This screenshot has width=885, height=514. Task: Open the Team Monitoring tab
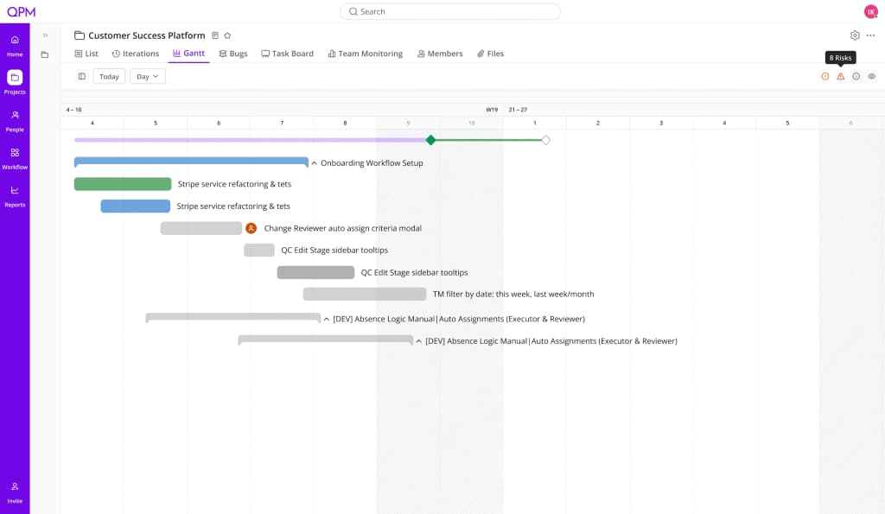[x=366, y=54]
